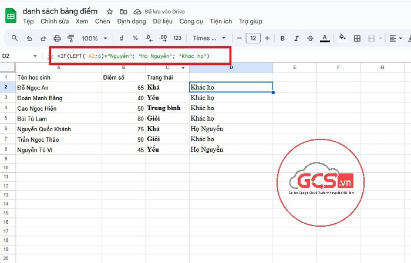Star the document danh sách bảng điểm

point(110,12)
